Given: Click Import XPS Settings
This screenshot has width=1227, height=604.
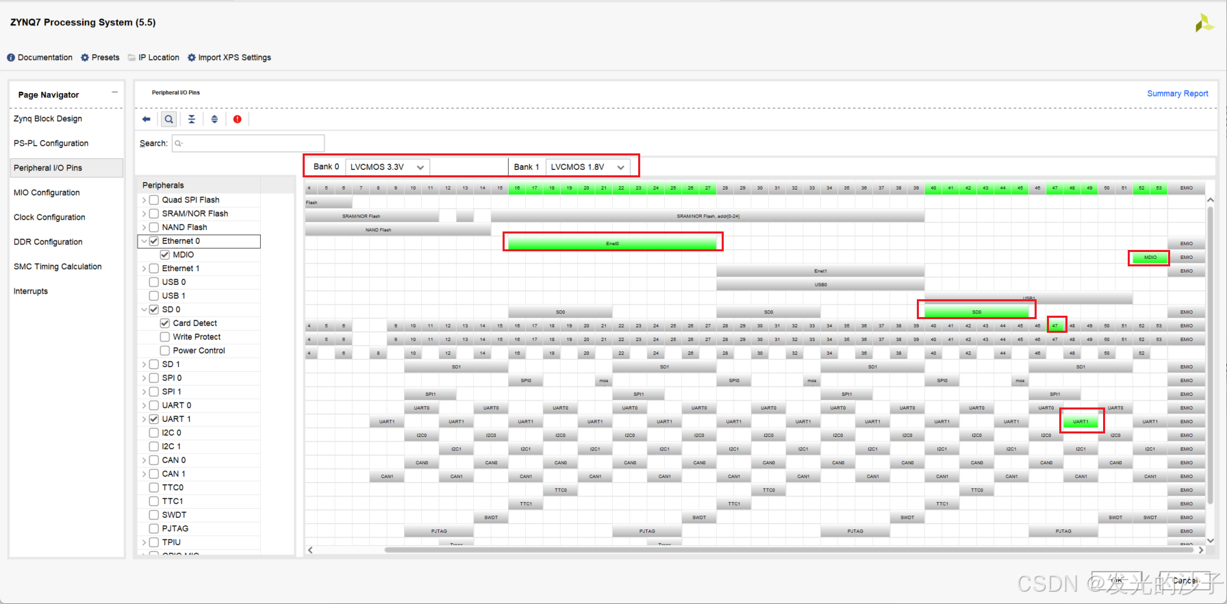Looking at the screenshot, I should click(229, 58).
